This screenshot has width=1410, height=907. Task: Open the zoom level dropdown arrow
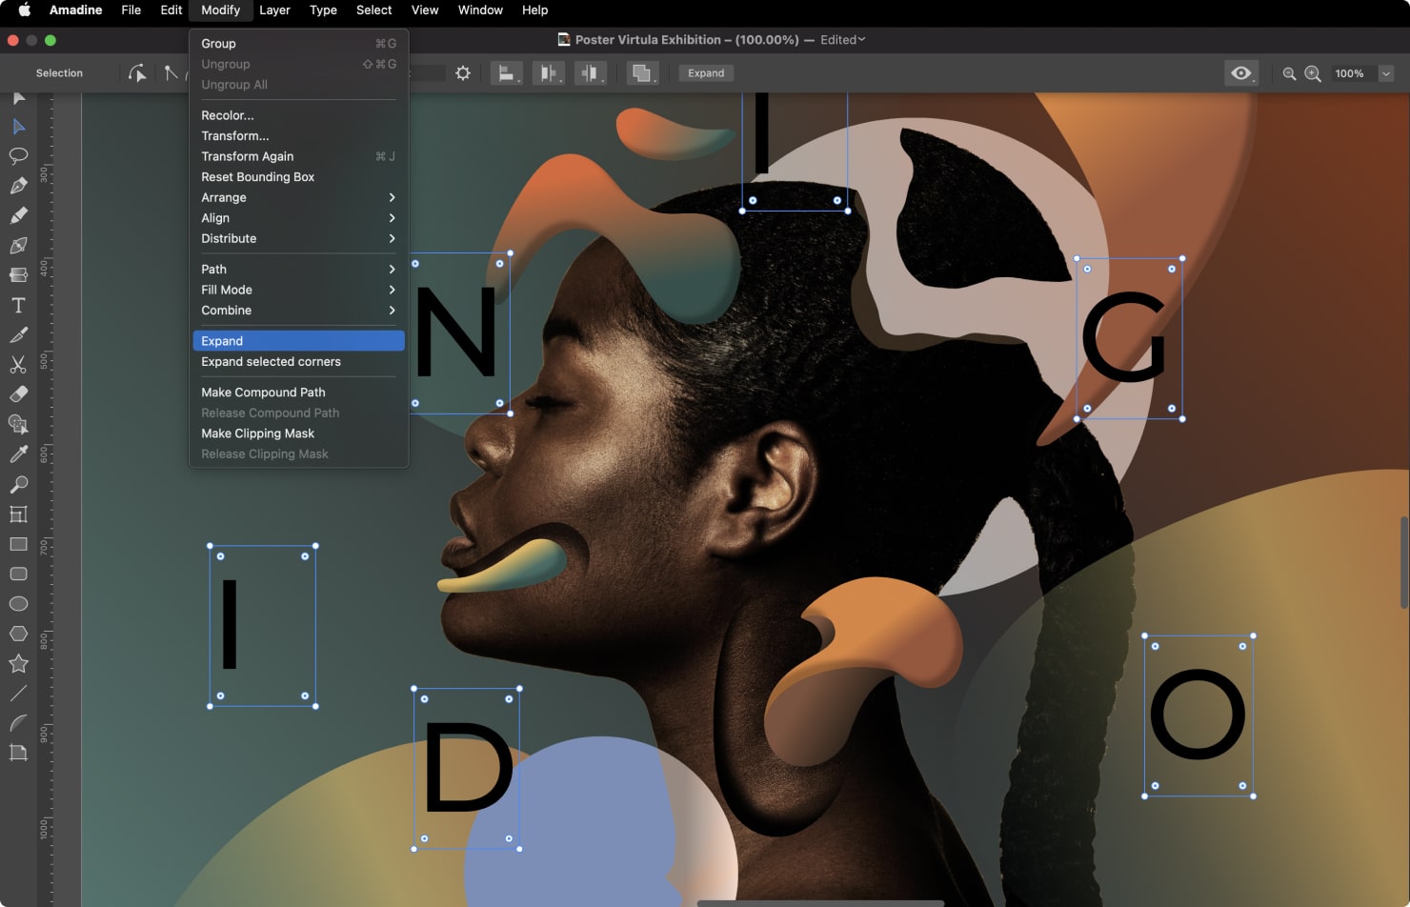click(x=1386, y=73)
